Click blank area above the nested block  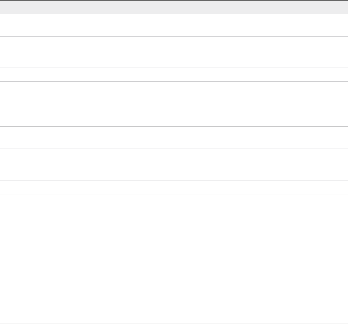tap(159, 238)
